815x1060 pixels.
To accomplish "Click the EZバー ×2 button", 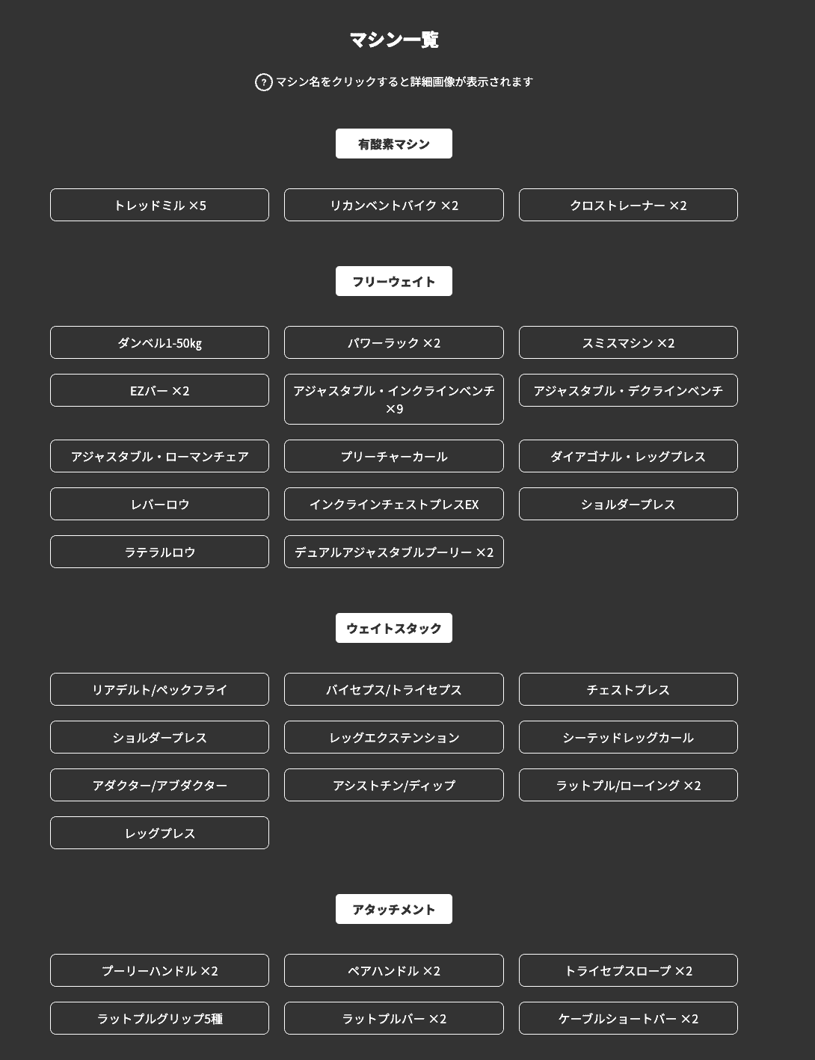I will [159, 390].
